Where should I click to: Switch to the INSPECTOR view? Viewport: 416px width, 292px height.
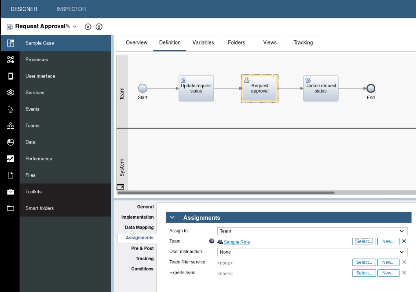[x=70, y=9]
